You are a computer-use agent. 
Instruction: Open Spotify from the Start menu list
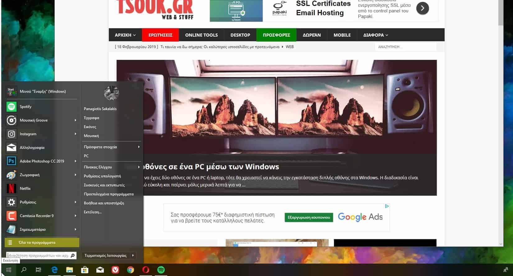(25, 107)
